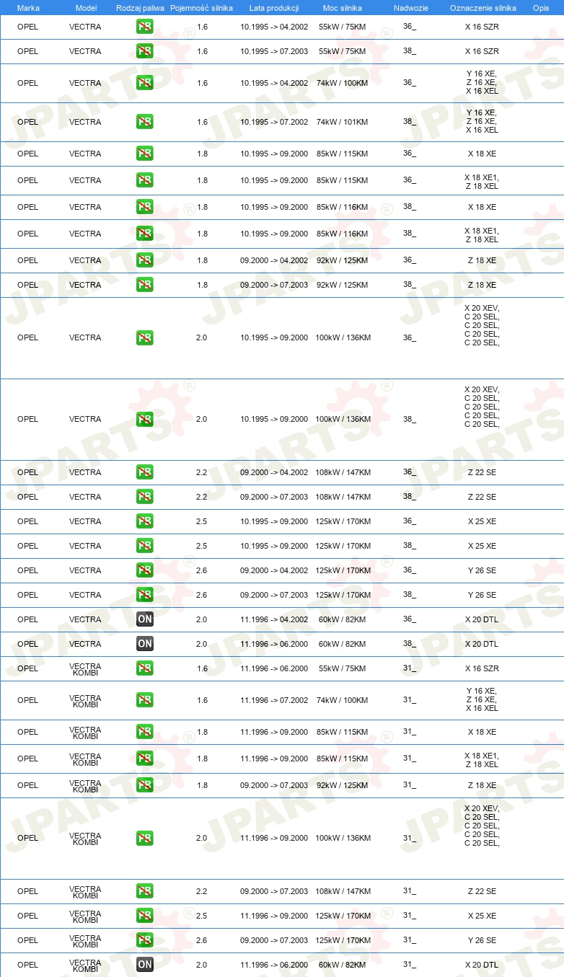This screenshot has width=564, height=977.
Task: Click the Oznaczenie silnika column header
Action: click(483, 8)
